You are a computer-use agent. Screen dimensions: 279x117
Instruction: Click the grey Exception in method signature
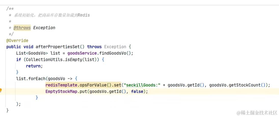coord(115,47)
